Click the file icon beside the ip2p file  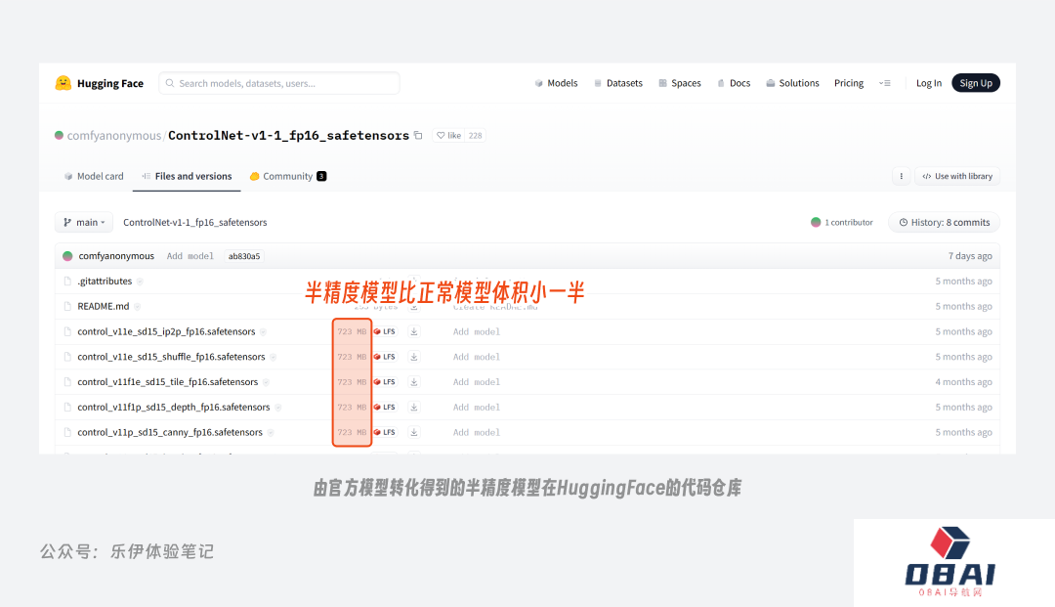[67, 331]
